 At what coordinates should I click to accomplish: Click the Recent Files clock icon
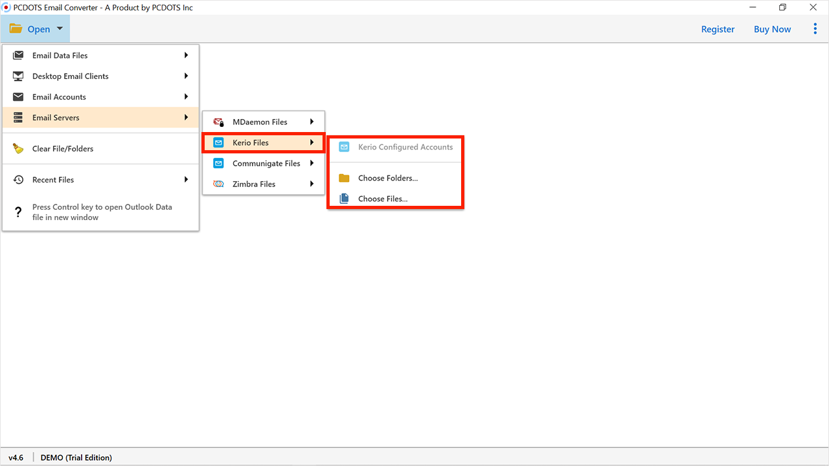(x=18, y=179)
